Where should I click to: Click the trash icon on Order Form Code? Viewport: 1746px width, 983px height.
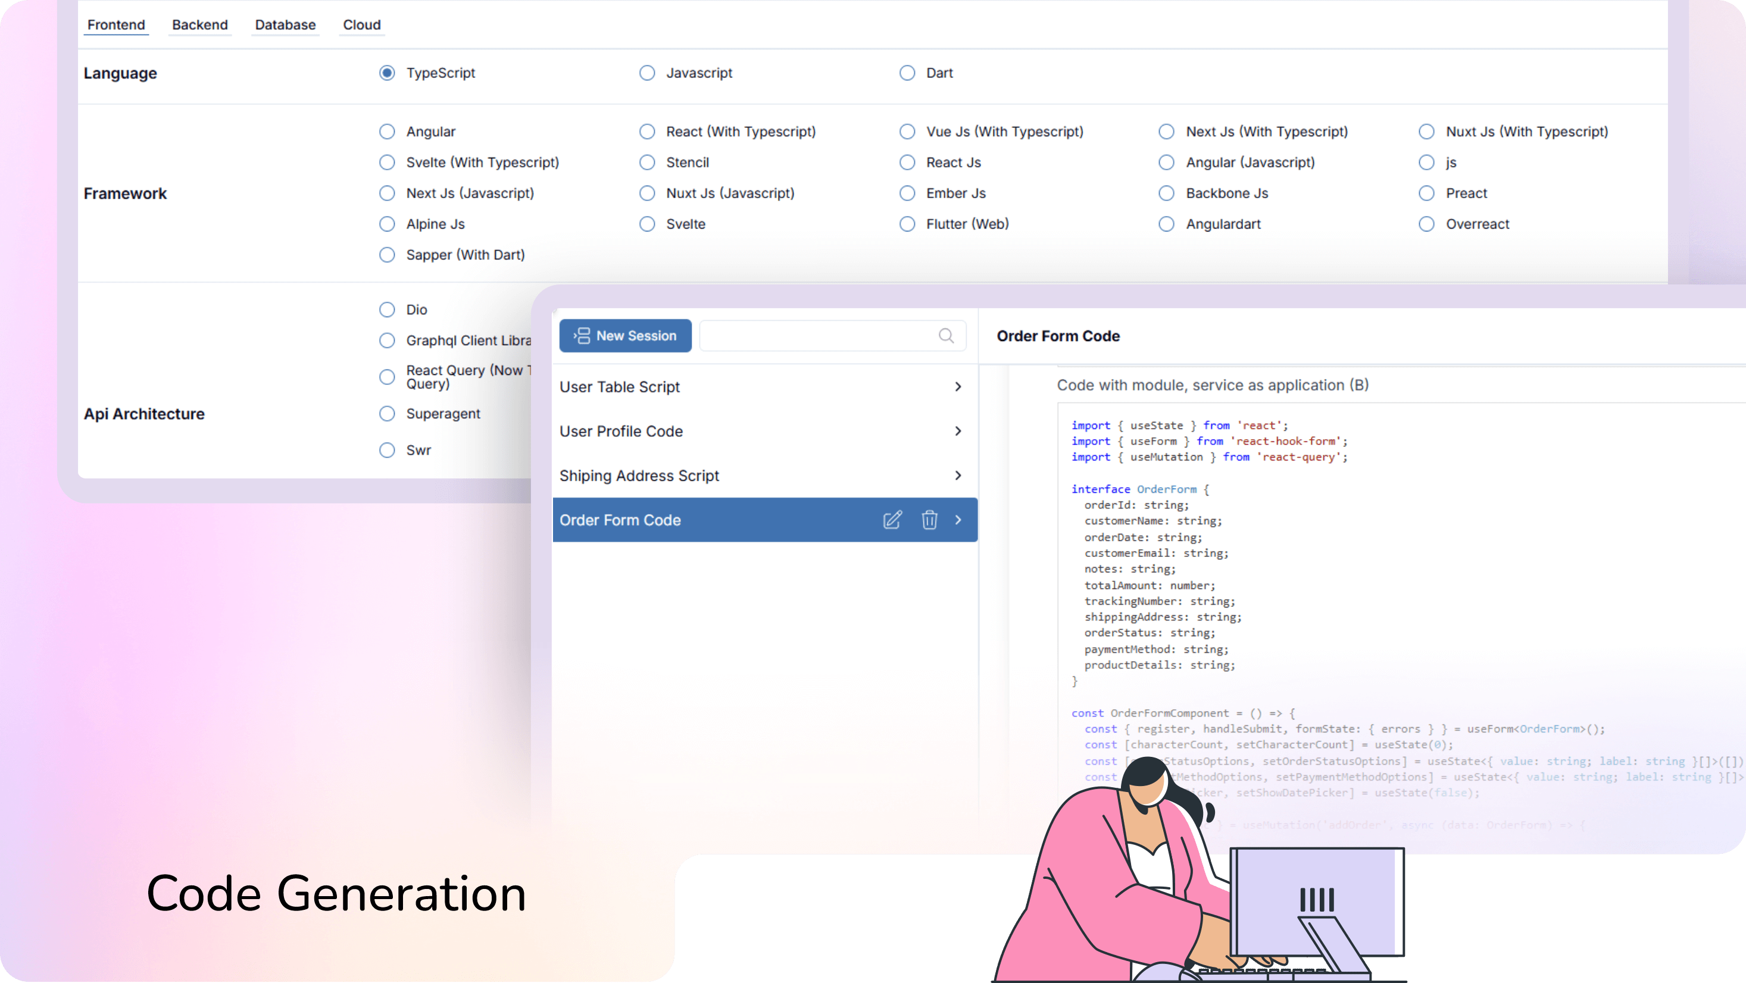[x=929, y=519]
